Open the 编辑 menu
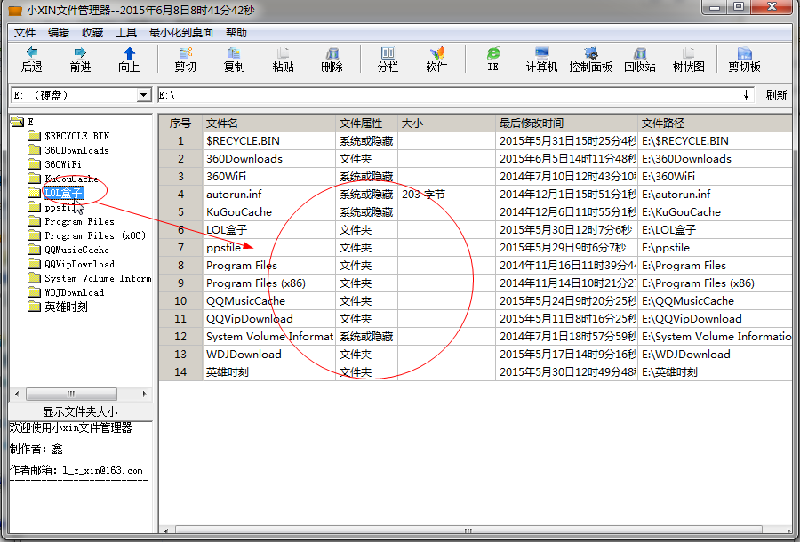 58,33
